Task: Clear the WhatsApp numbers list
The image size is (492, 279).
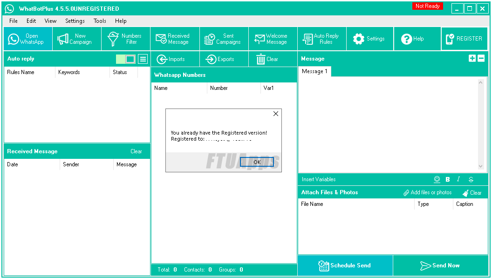Action: pyautogui.click(x=273, y=59)
